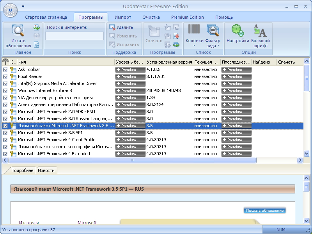
Task: Click the Удалить uninstall button
Action: click(121, 27)
